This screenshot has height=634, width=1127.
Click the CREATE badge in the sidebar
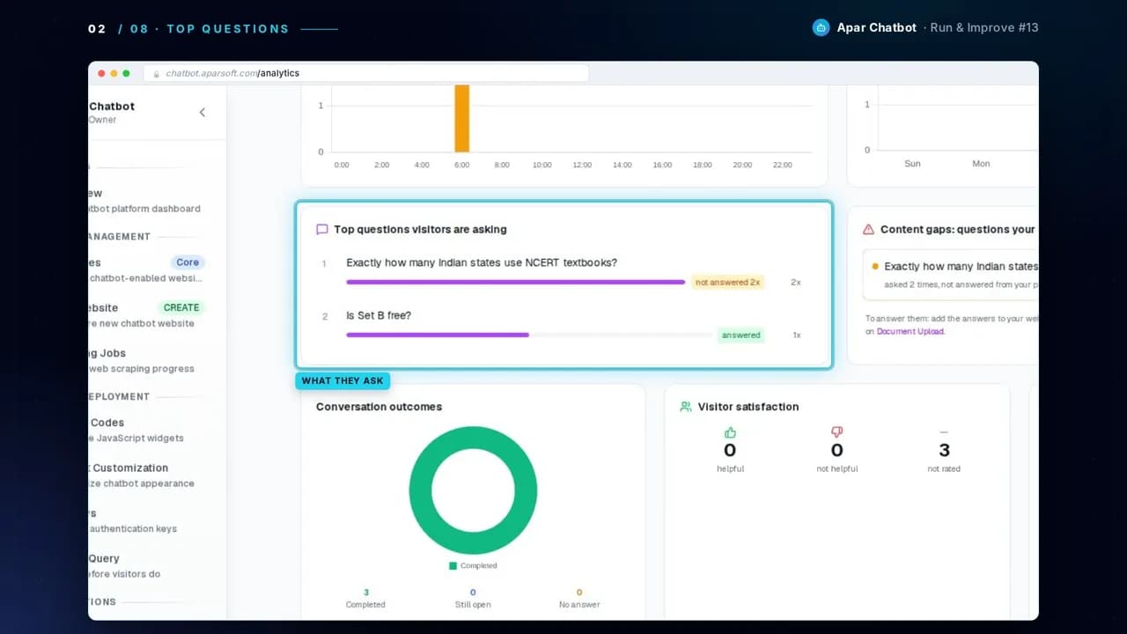point(181,307)
